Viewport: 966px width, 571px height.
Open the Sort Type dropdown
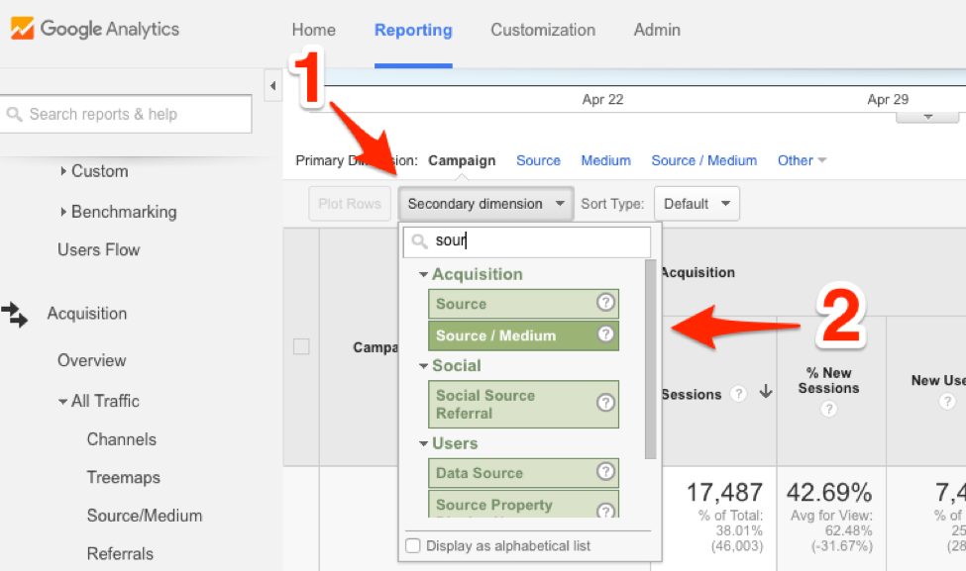pos(697,203)
